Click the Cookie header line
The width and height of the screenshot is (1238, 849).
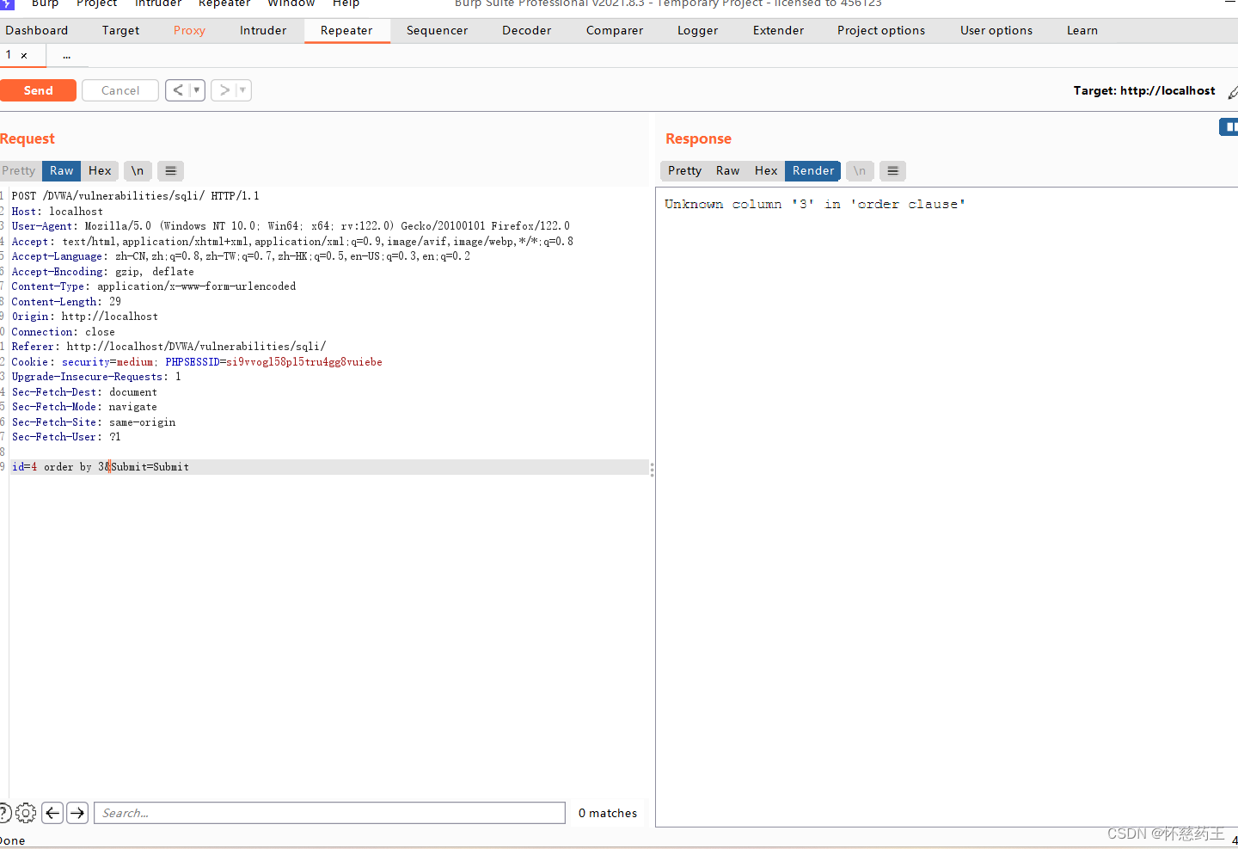point(197,362)
